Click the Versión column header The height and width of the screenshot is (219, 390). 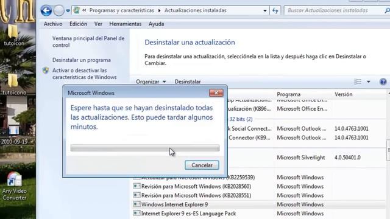tap(344, 94)
